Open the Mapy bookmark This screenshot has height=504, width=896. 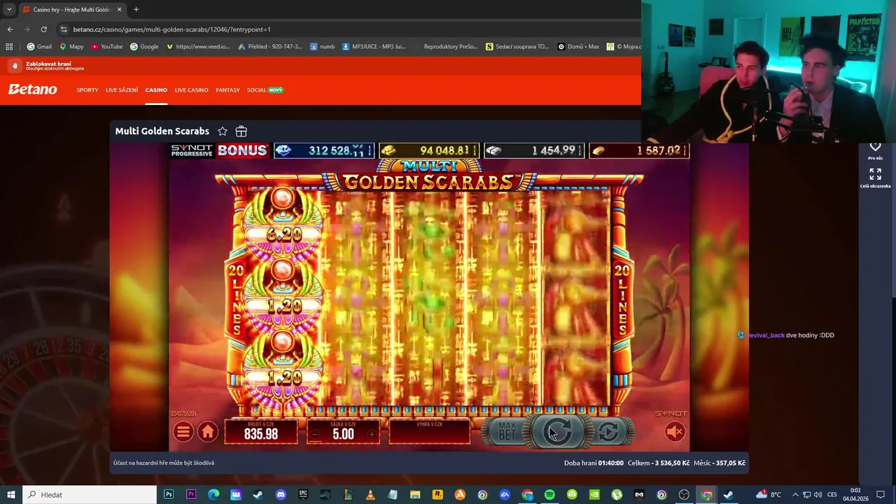pyautogui.click(x=71, y=46)
